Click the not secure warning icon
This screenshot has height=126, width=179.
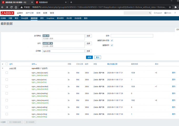(x=22, y=7)
